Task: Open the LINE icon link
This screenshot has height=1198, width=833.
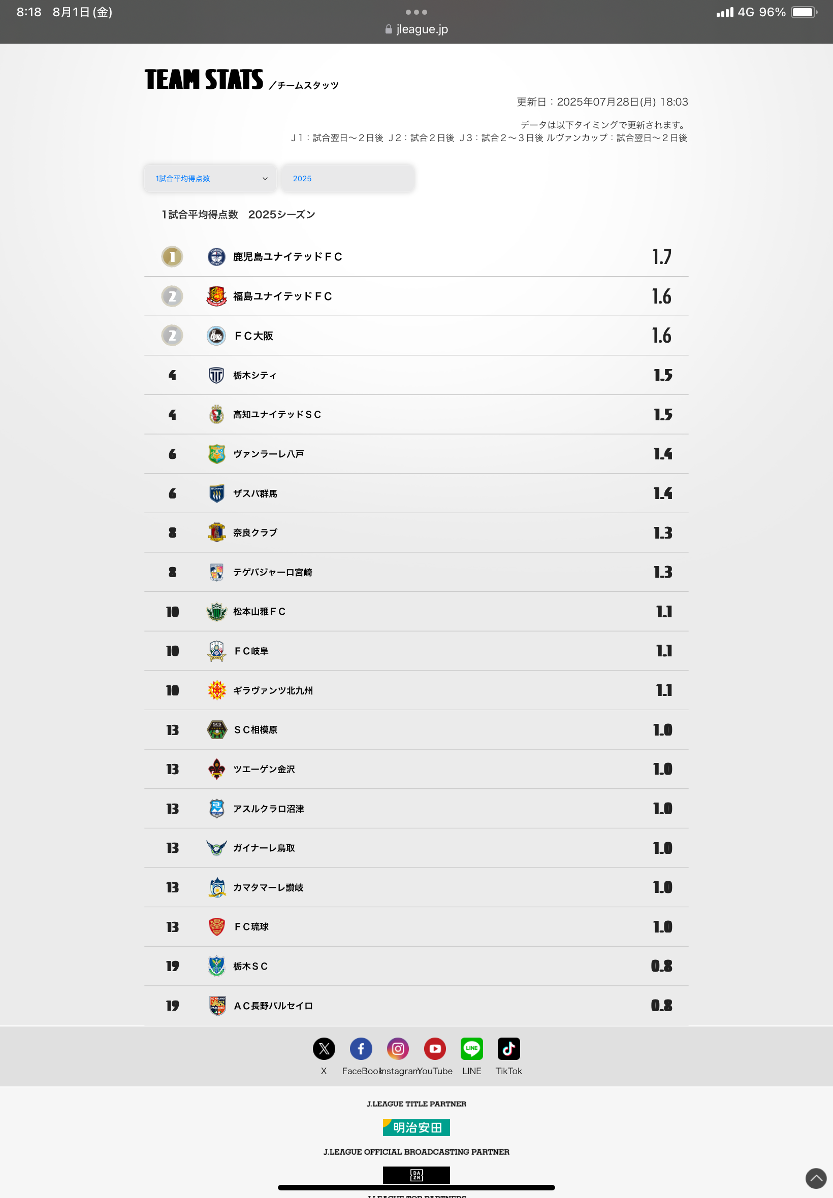Action: (472, 1048)
